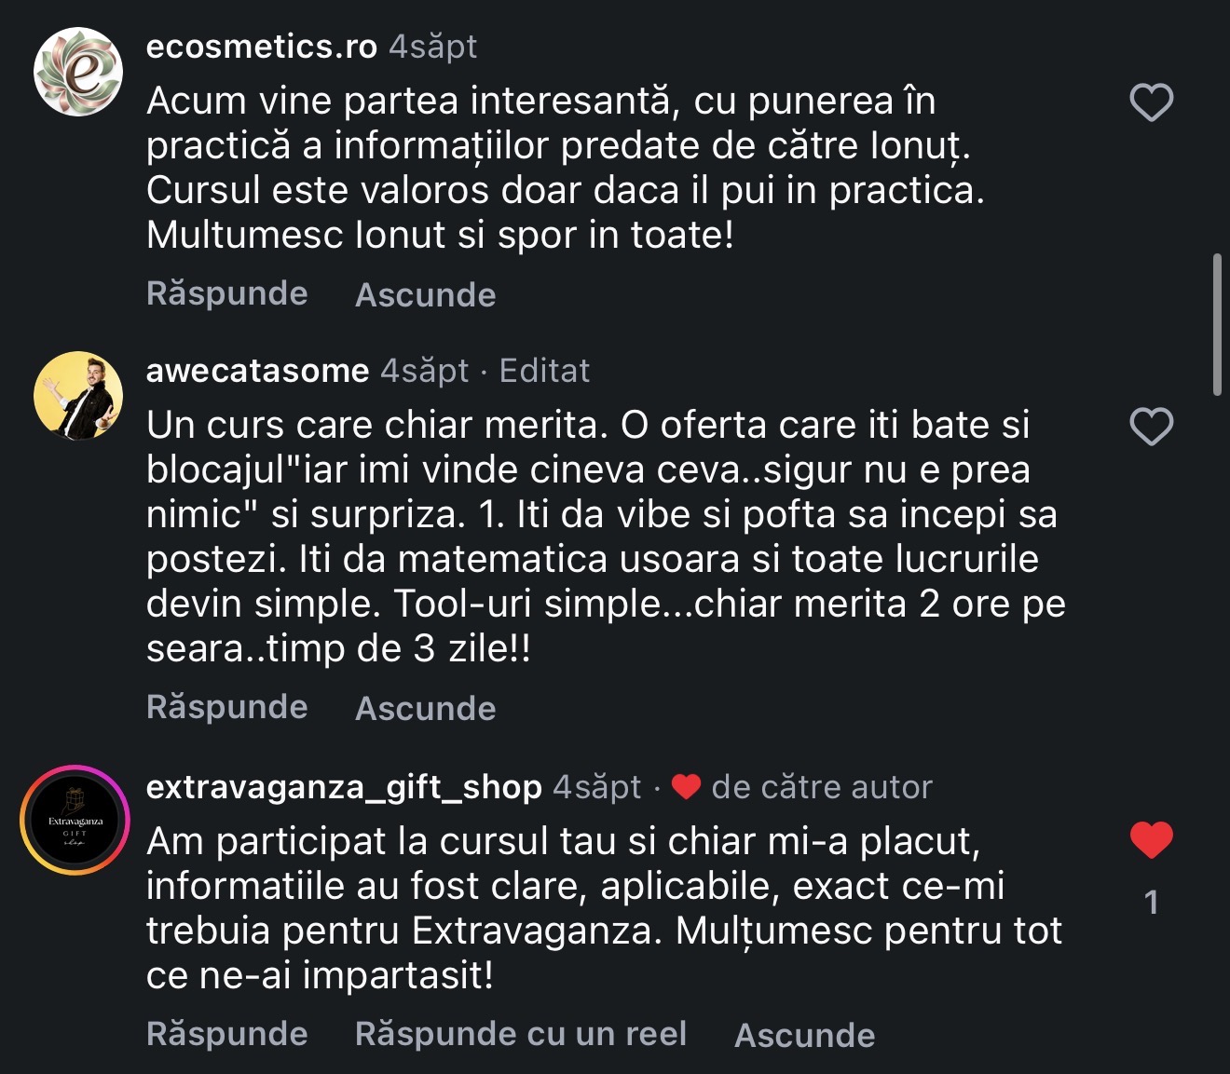Click the comments scrollbar thumb
Screen dimensions: 1230x1074
pos(1217,325)
